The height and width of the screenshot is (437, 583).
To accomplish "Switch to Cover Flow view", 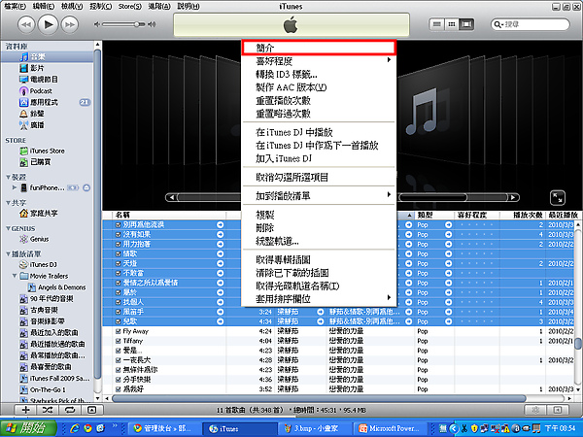I will [x=466, y=24].
